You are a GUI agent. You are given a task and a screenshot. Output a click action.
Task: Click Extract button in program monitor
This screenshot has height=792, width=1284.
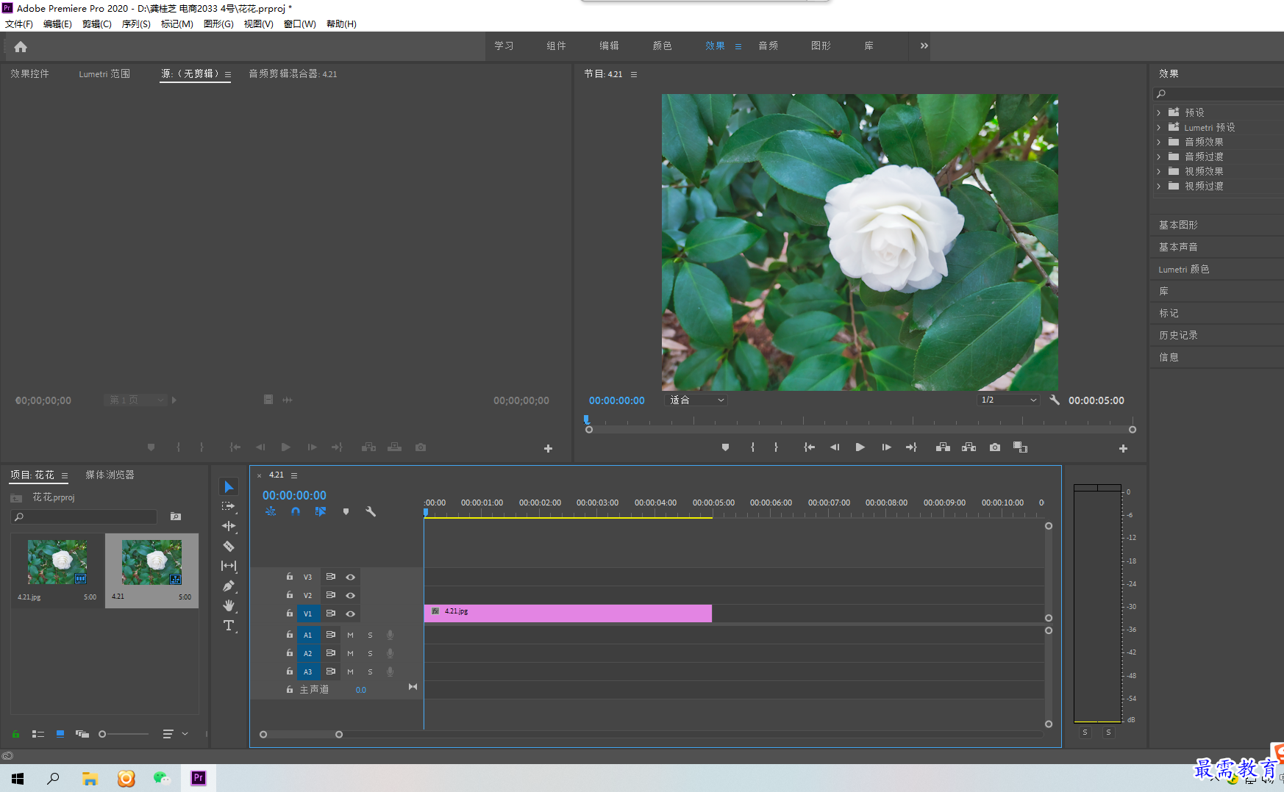[969, 447]
